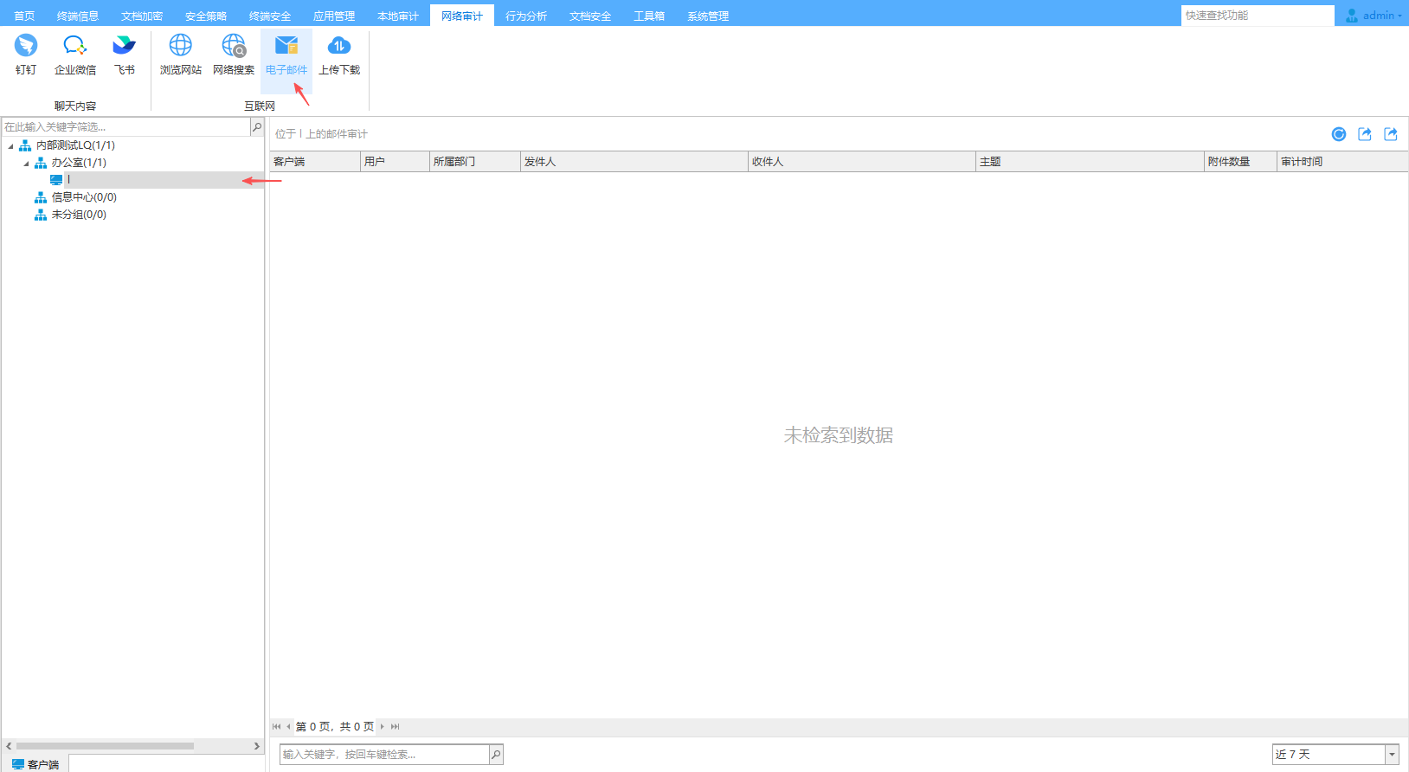Collapse the 办公室 group node
The image size is (1409, 772).
[26, 164]
